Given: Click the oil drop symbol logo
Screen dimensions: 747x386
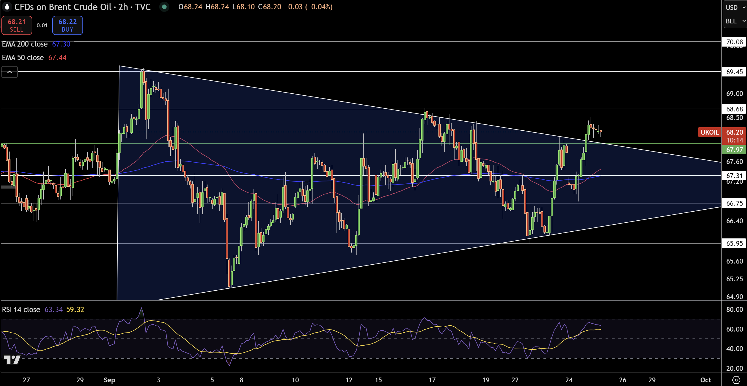Looking at the screenshot, I should pos(7,7).
